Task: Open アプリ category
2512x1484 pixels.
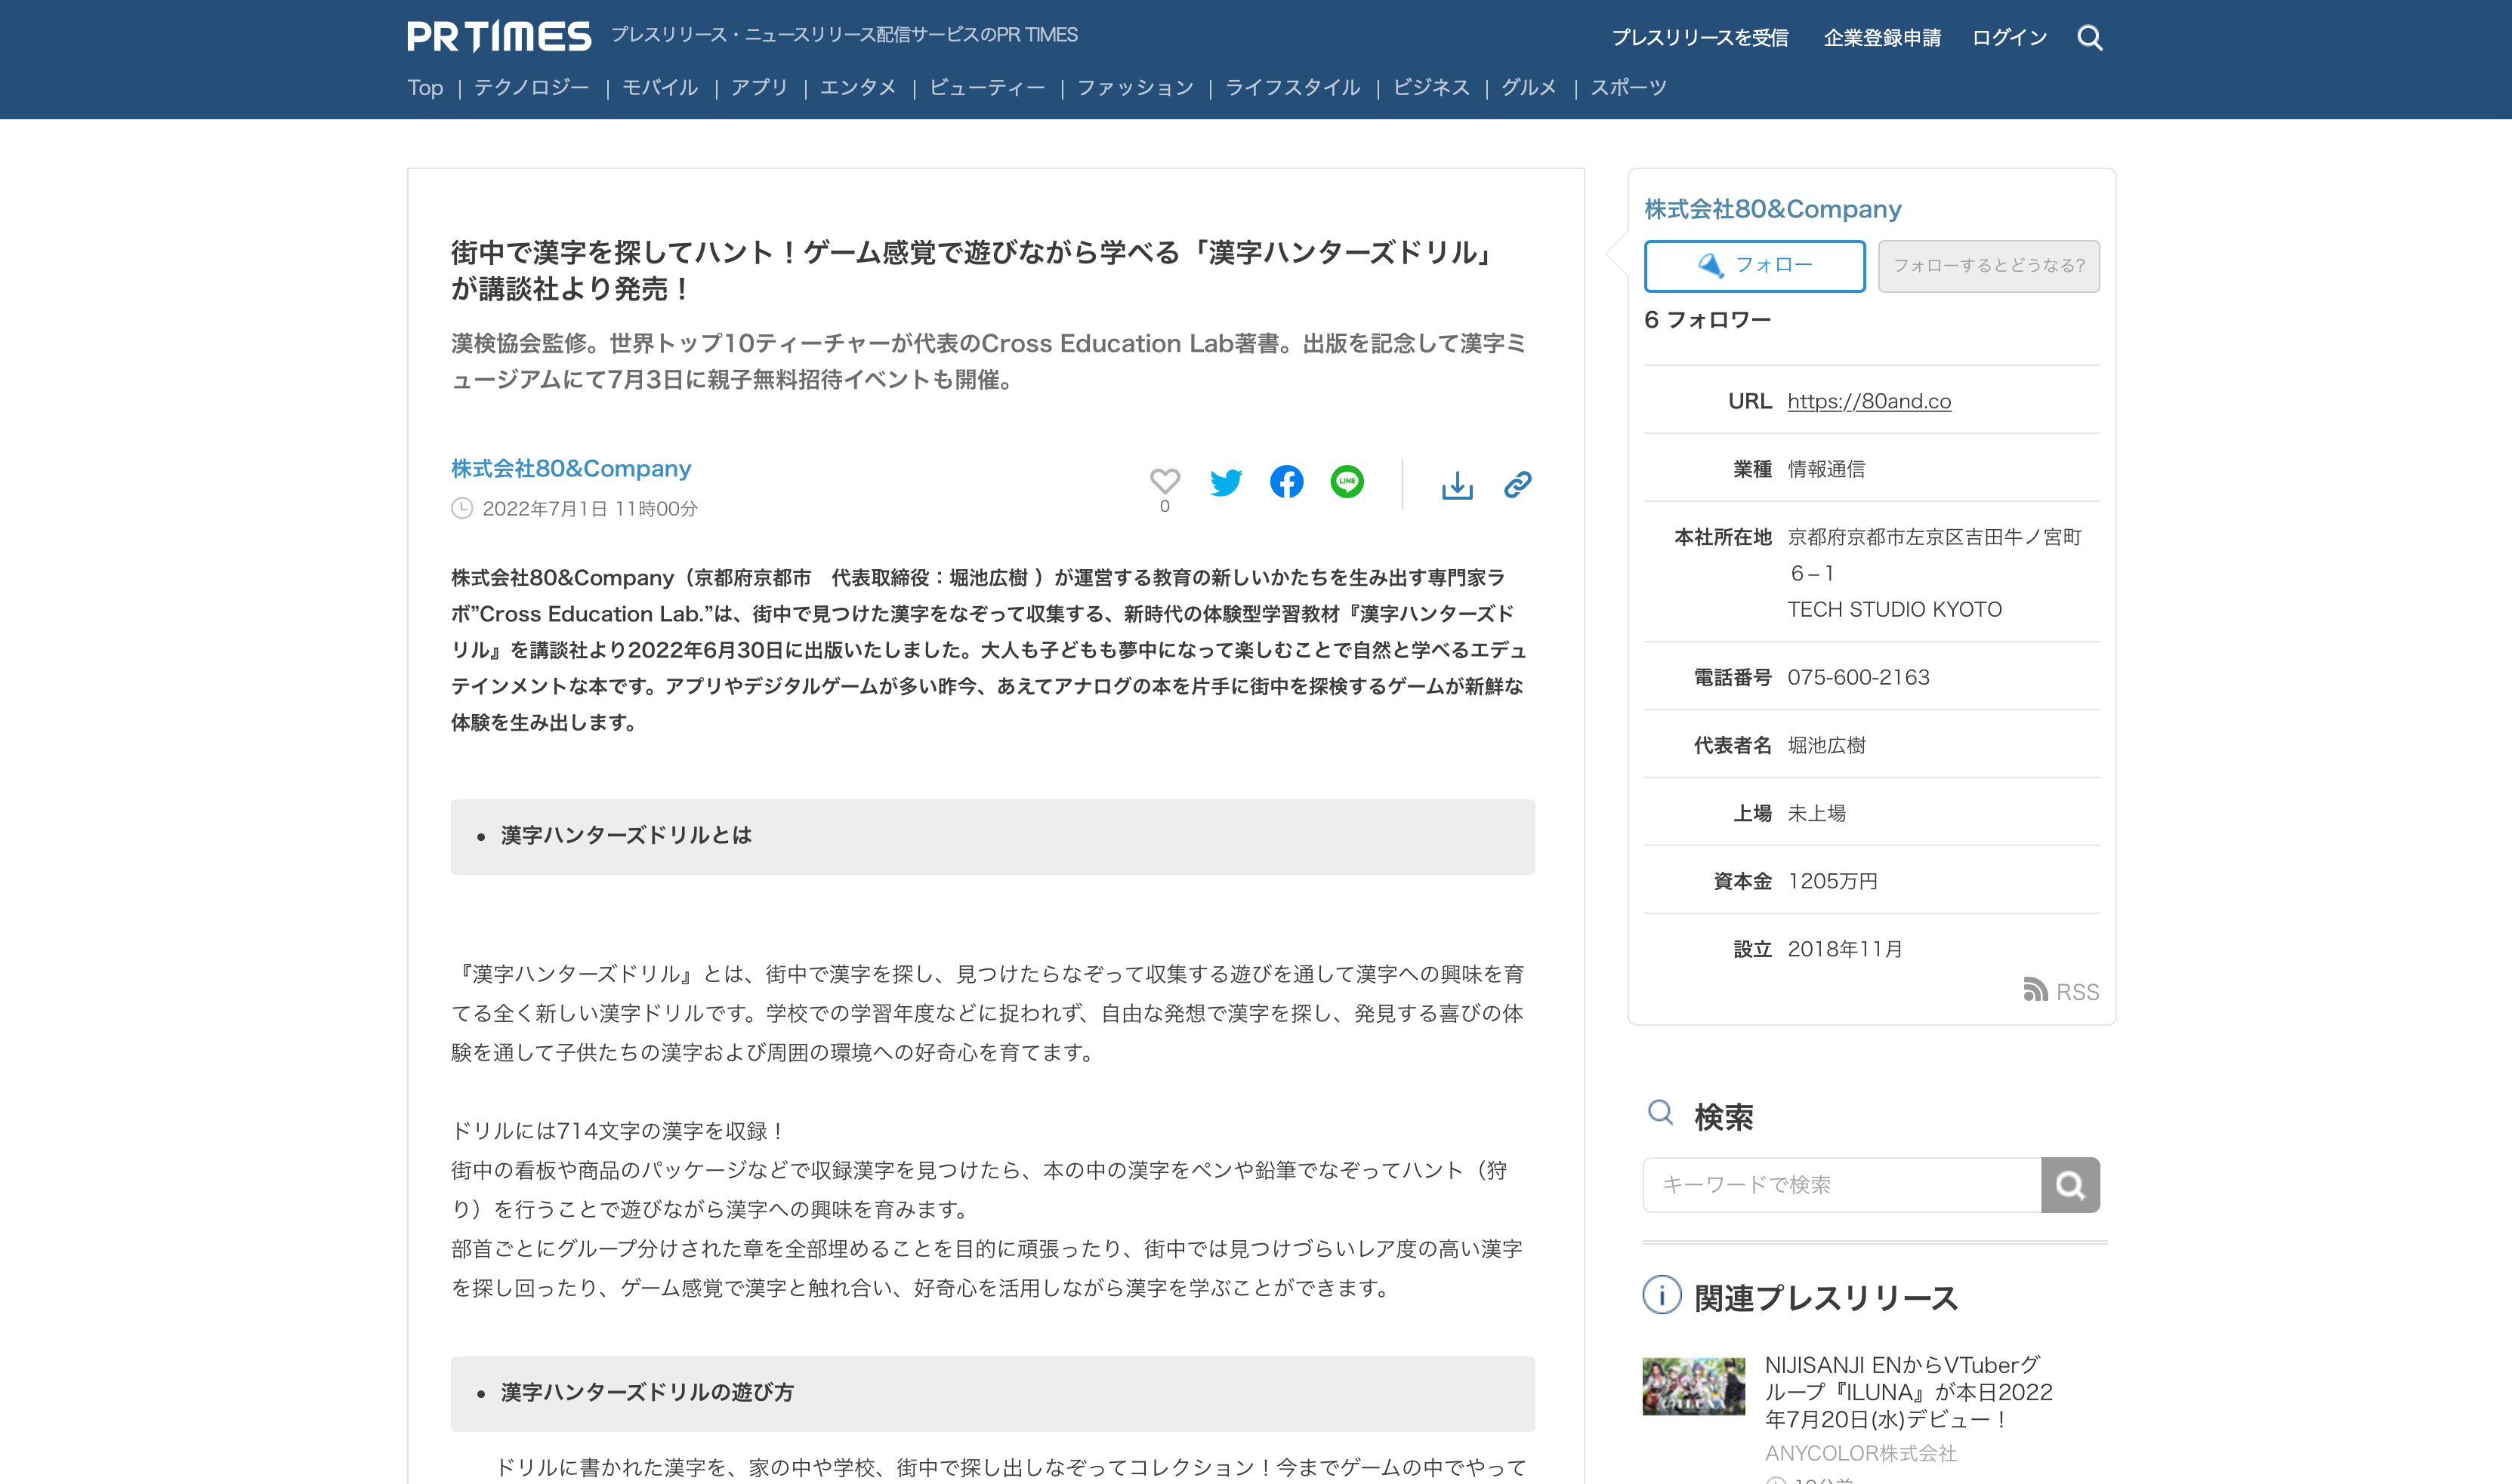Action: pyautogui.click(x=759, y=88)
